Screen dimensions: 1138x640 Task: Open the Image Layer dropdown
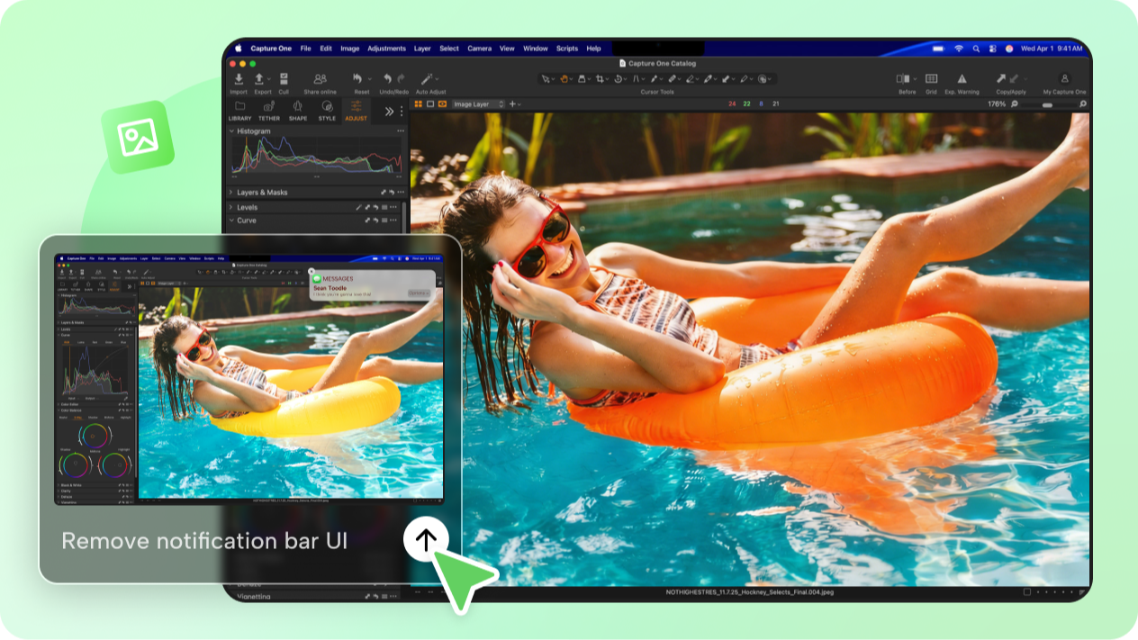(479, 104)
